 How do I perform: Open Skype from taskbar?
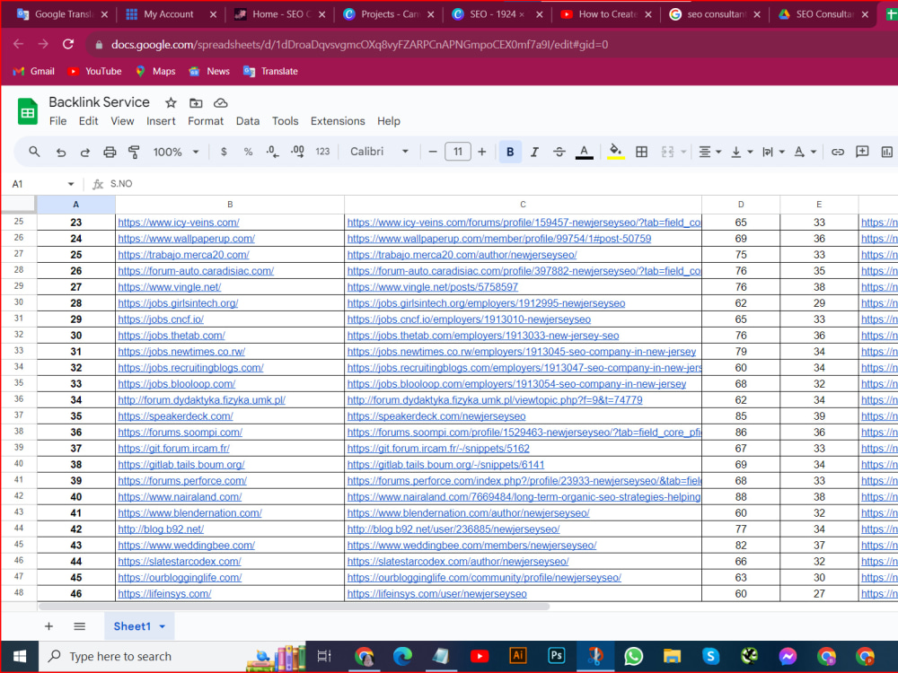point(710,657)
